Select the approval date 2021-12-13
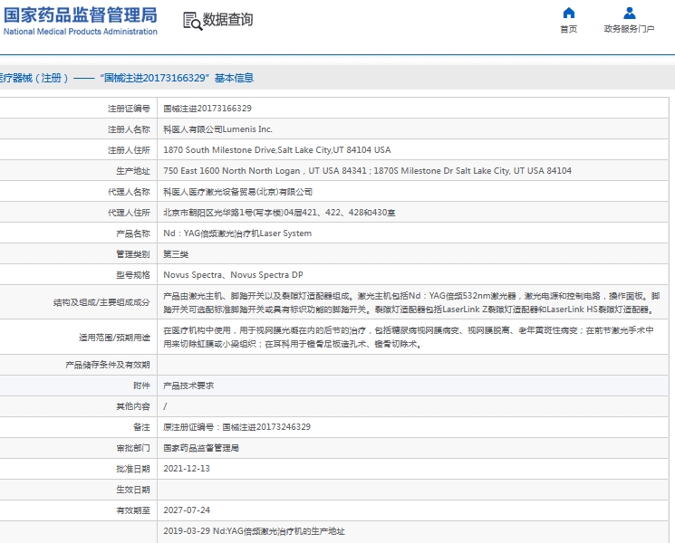Screen dimensions: 675x543 coord(187,469)
